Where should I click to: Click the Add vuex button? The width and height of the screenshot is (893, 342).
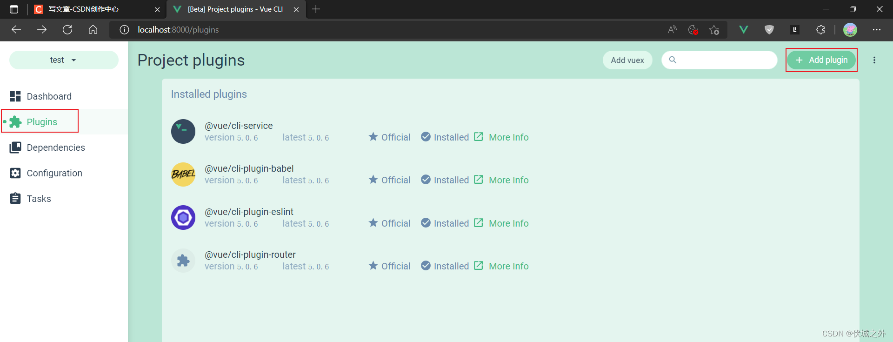pos(627,60)
